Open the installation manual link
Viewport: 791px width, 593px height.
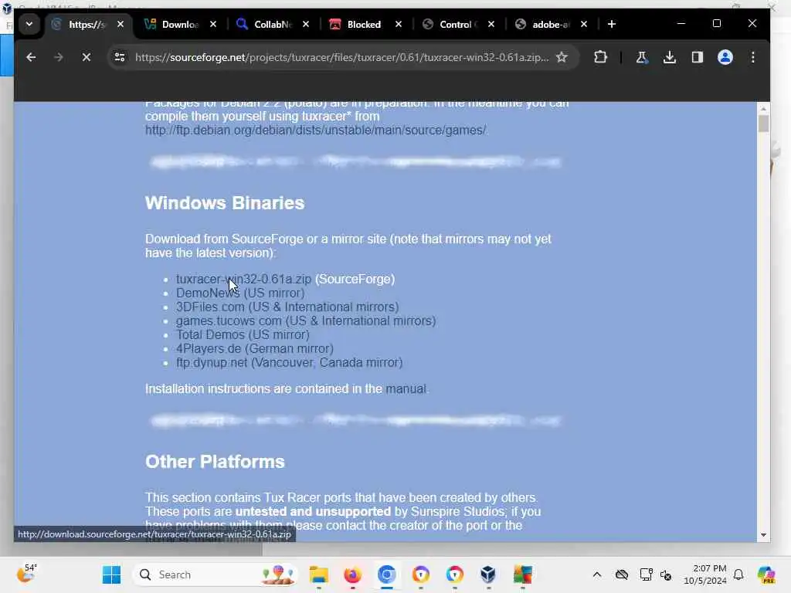click(x=406, y=389)
